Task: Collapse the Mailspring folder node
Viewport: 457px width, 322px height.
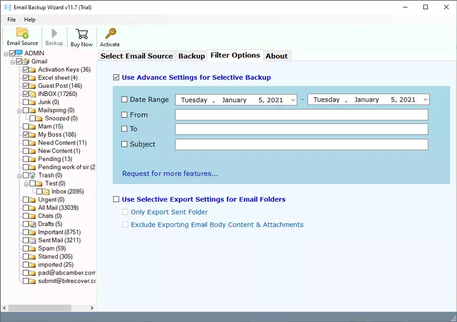Action: pos(19,111)
